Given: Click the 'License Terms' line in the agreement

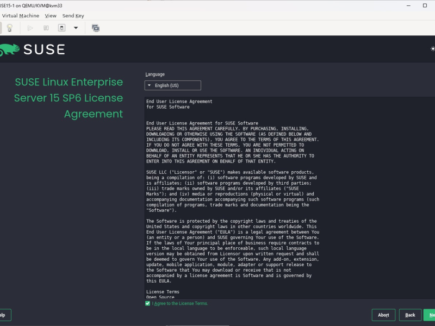Looking at the screenshot, I should pyautogui.click(x=163, y=292).
